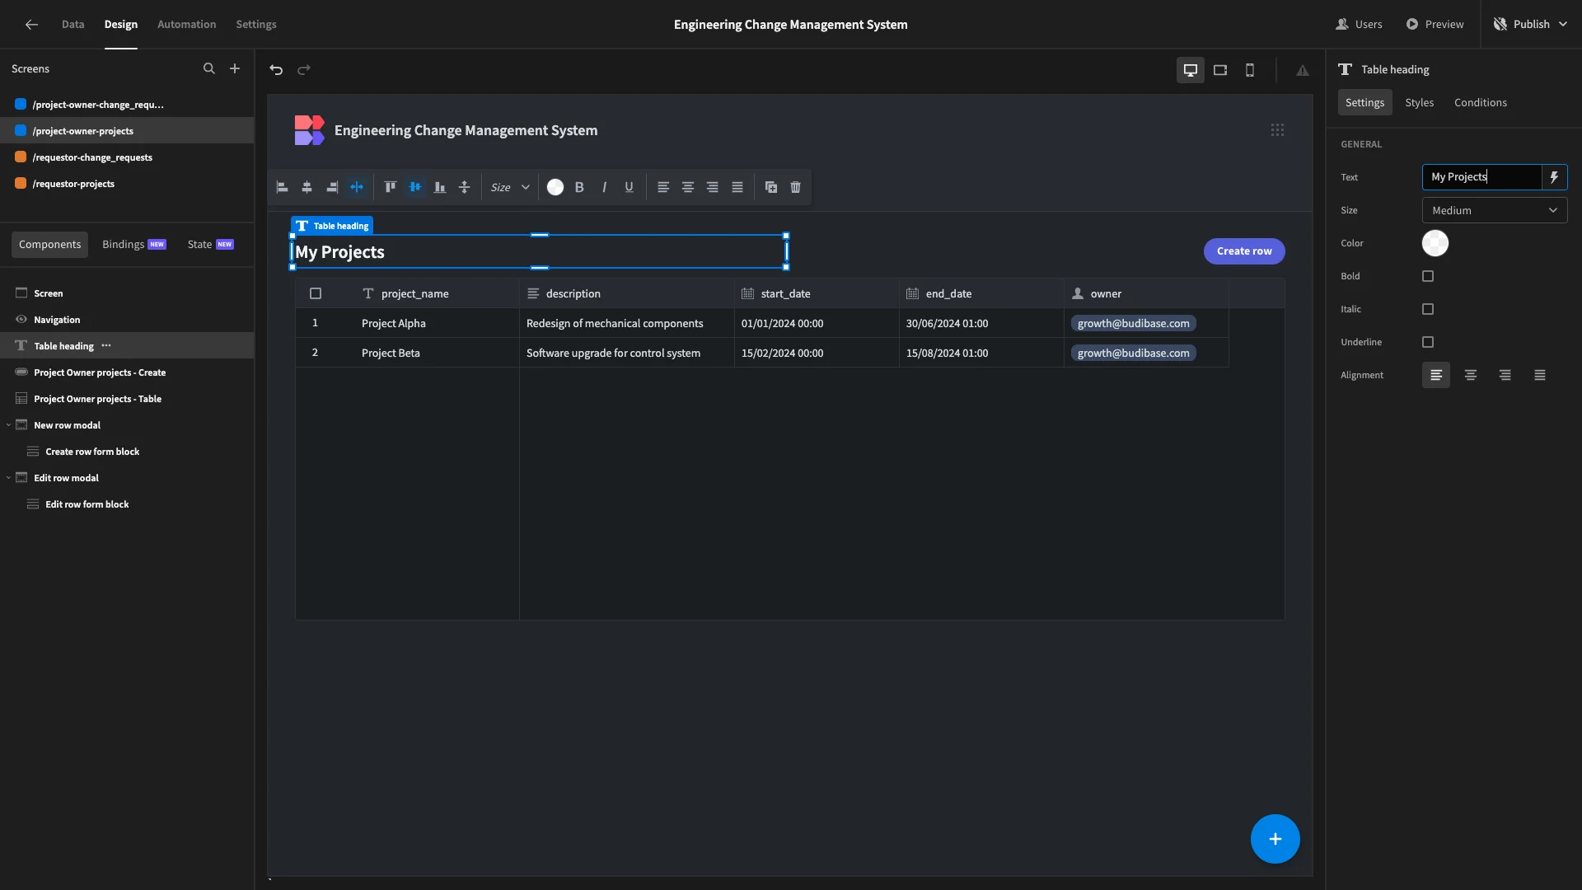Redo the last change

click(304, 70)
